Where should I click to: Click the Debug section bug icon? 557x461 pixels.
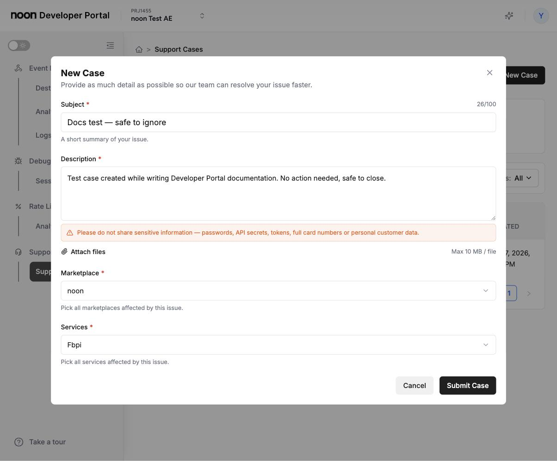coord(19,161)
